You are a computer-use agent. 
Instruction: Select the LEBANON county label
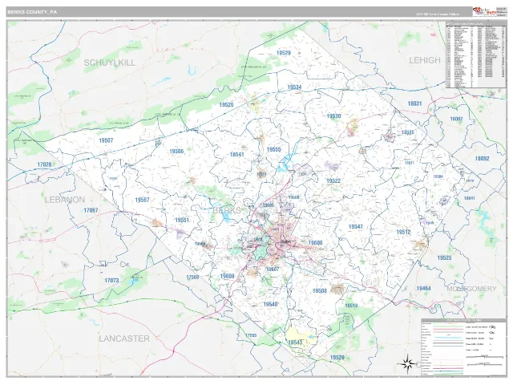coord(65,200)
